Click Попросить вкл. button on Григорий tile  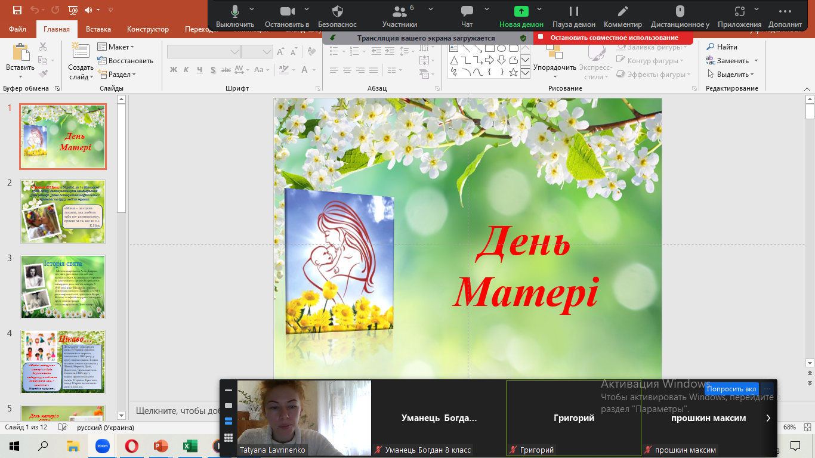click(x=731, y=389)
